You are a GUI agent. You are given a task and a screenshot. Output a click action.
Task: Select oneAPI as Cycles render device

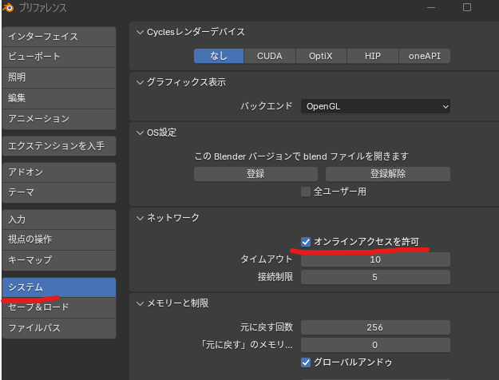coord(425,56)
